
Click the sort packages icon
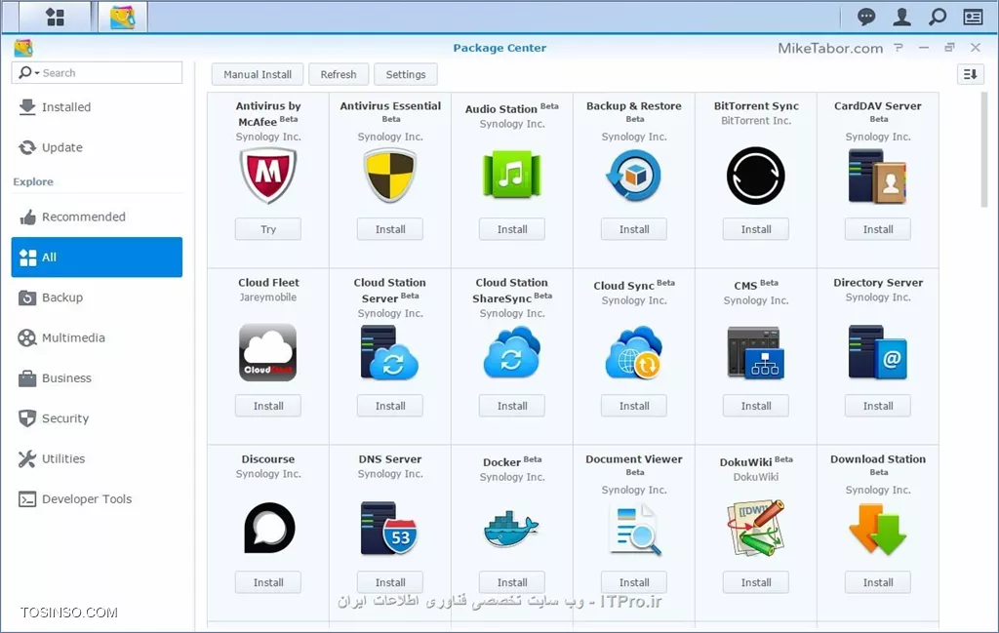[x=970, y=74]
